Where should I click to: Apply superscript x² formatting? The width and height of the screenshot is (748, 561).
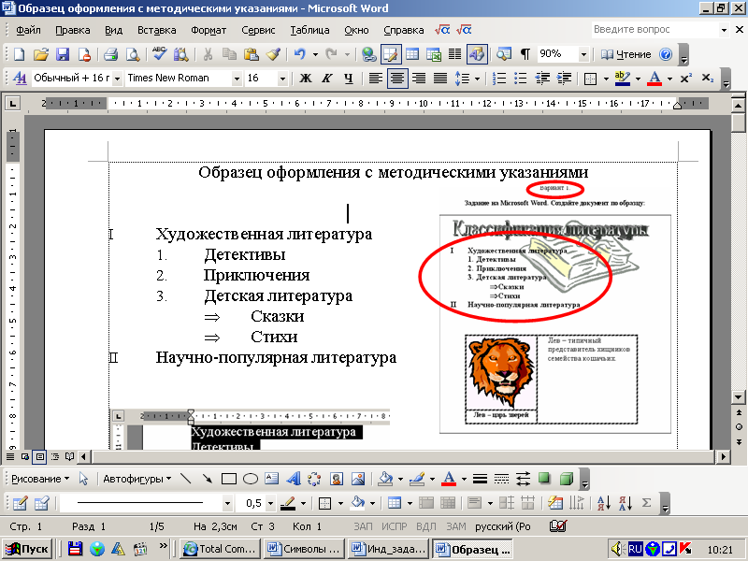click(x=686, y=79)
